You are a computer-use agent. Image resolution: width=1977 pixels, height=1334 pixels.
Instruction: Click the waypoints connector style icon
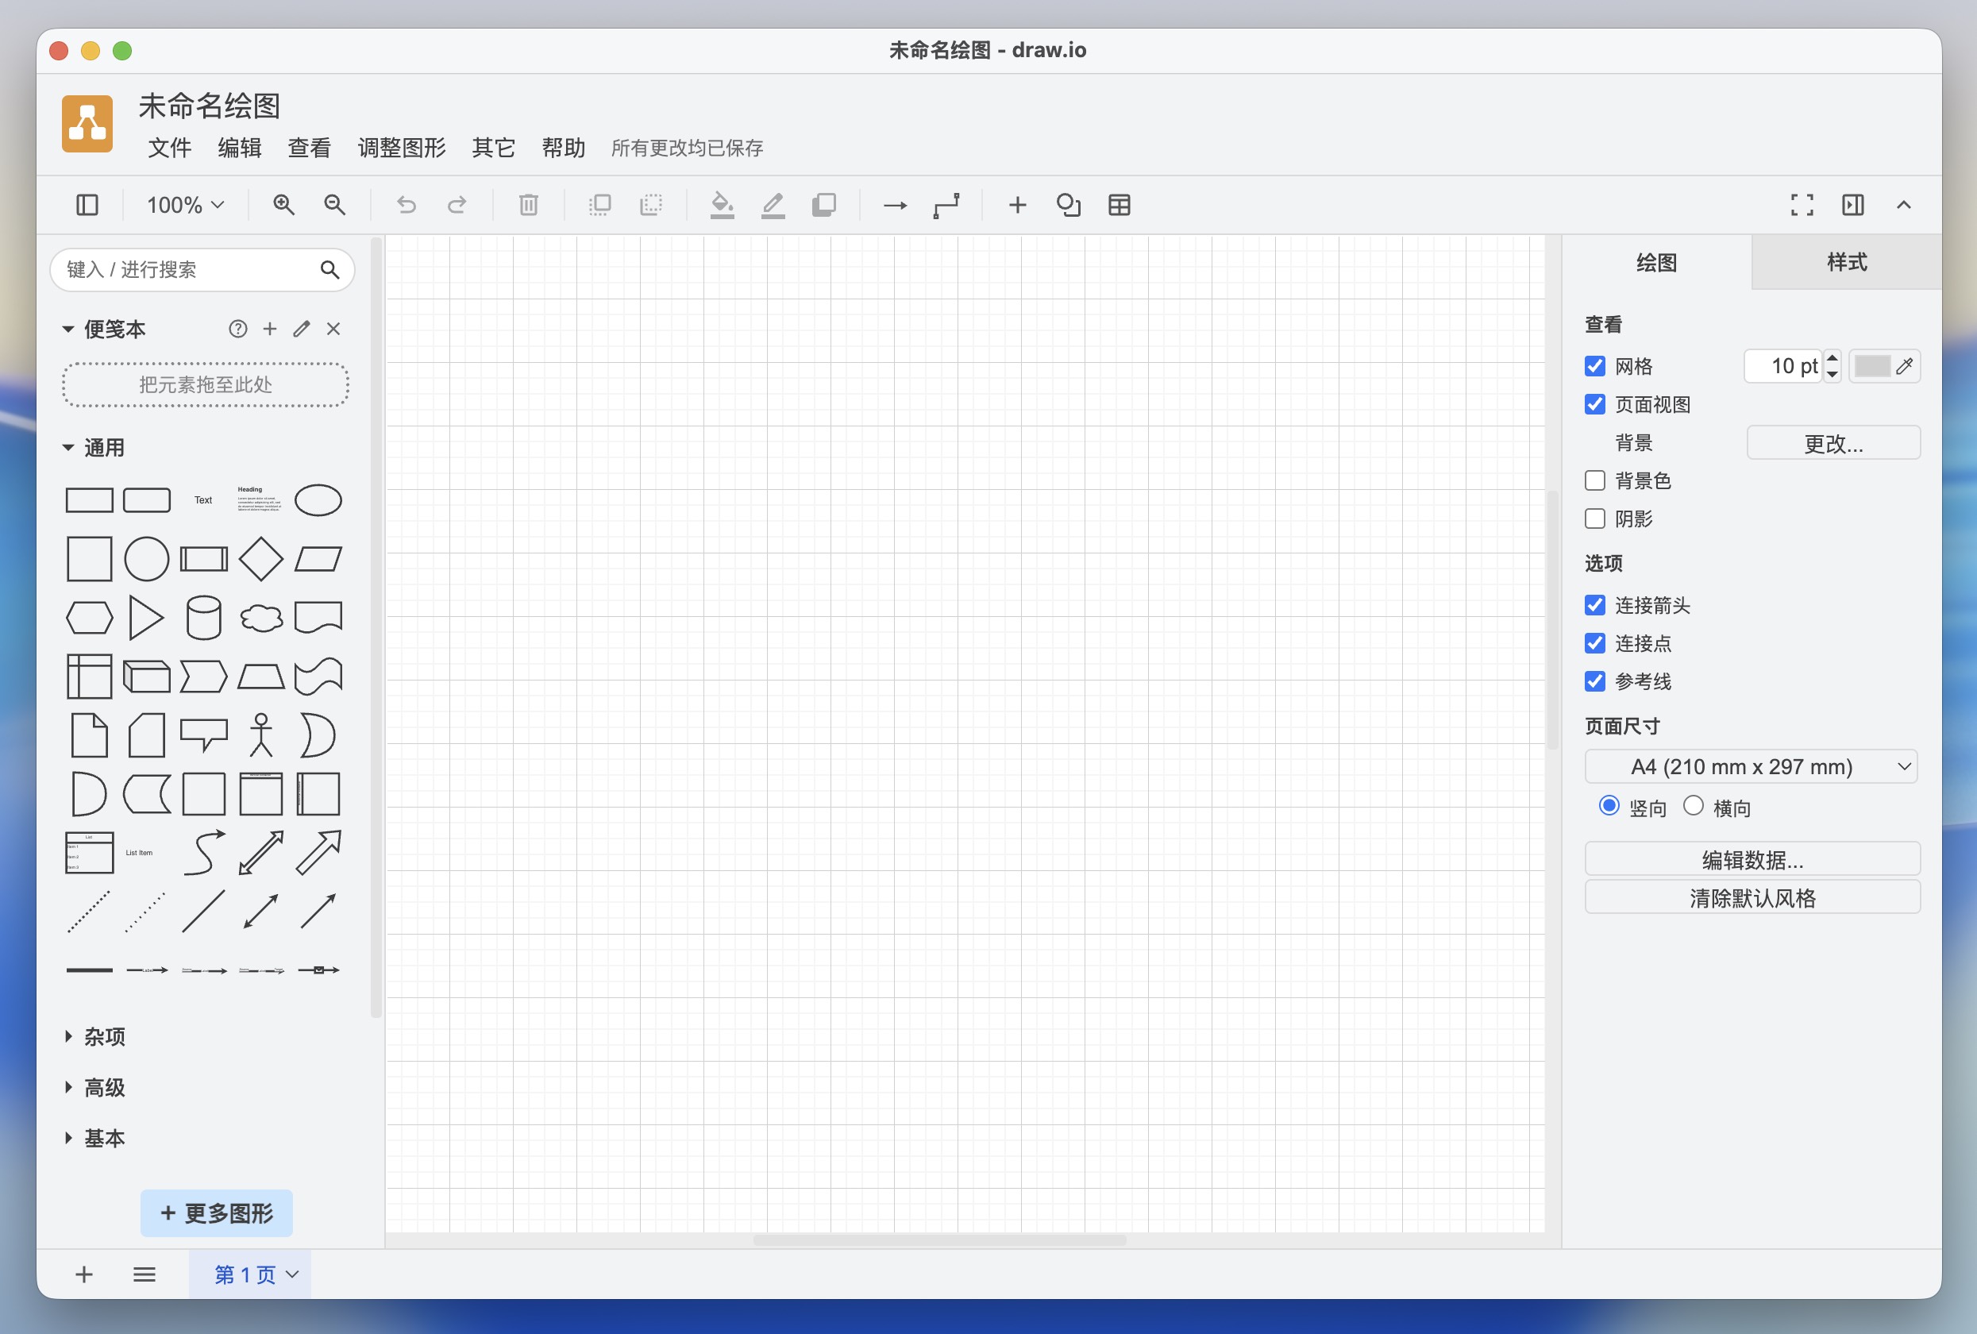(x=946, y=205)
